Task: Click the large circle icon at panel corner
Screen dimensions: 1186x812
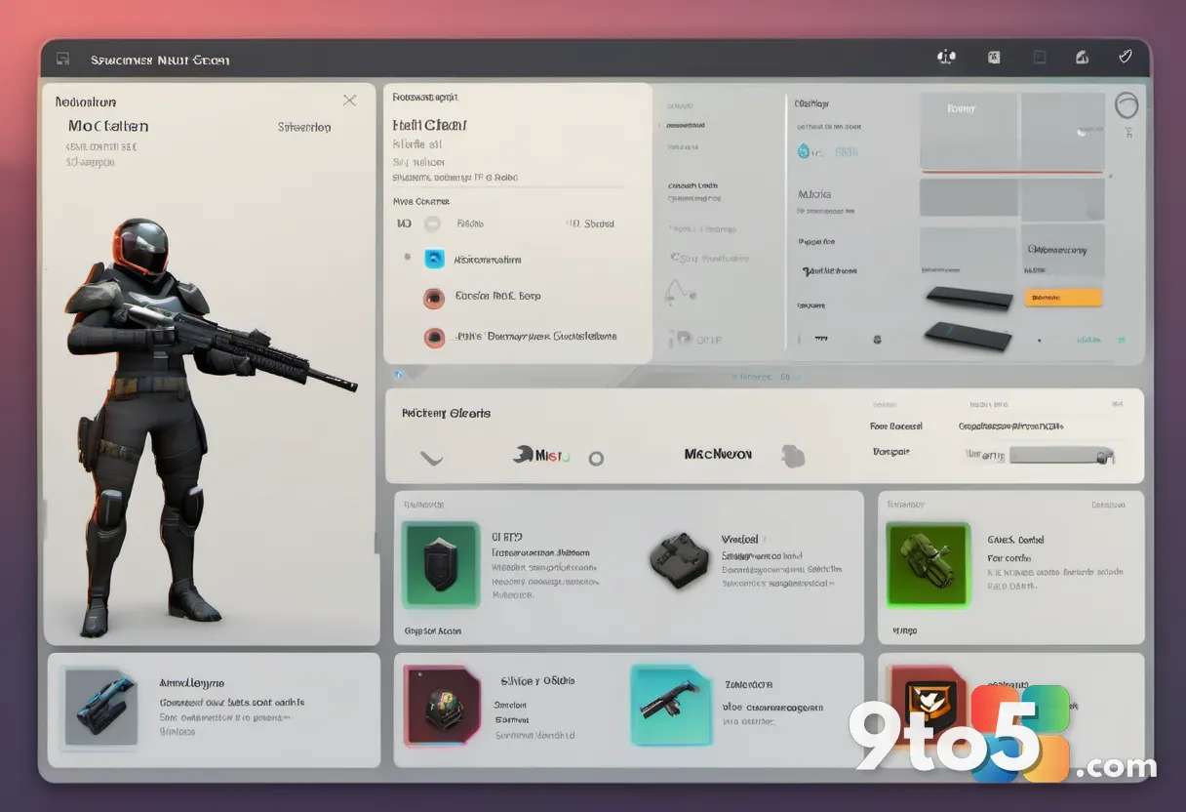Action: [1126, 104]
